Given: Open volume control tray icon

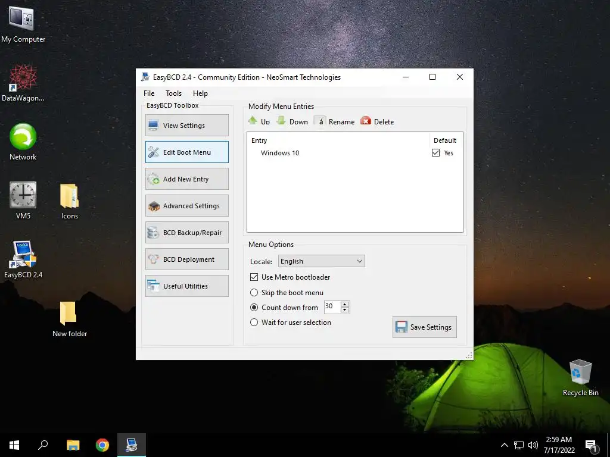Looking at the screenshot, I should coord(533,445).
